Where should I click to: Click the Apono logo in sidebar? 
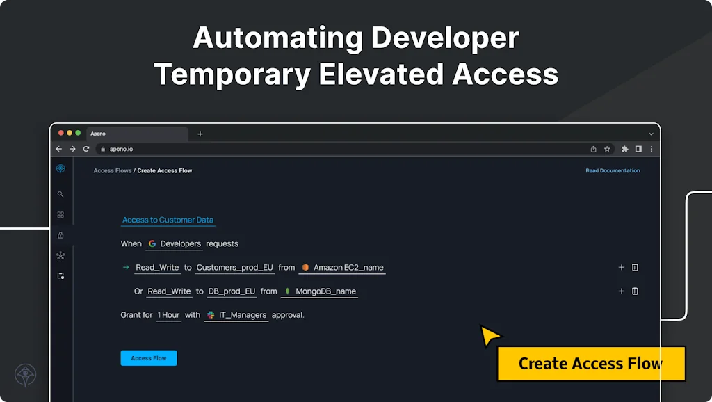pyautogui.click(x=60, y=169)
